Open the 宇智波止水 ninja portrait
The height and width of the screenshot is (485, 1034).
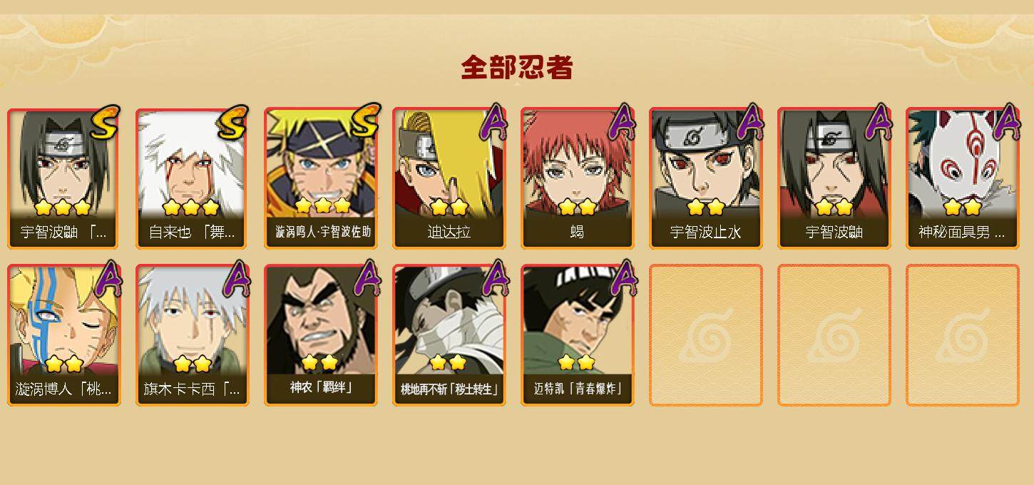click(x=705, y=178)
